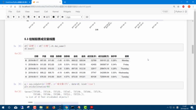Go back in browser history
The width and height of the screenshot is (196, 110).
[x=3, y=7]
